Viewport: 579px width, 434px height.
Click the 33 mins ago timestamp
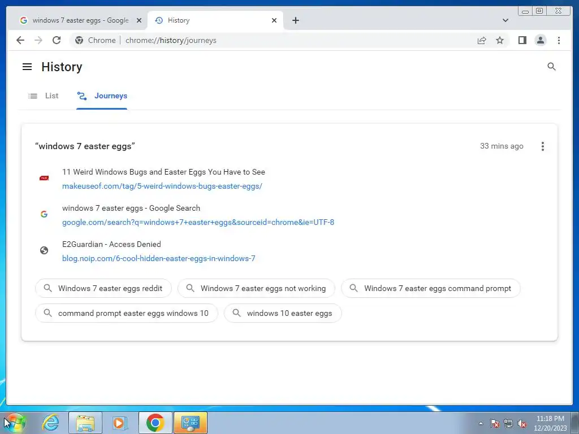click(502, 146)
